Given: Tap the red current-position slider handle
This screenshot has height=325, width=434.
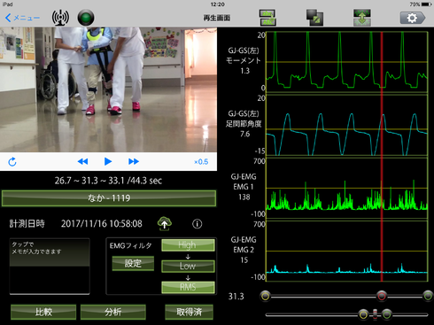Looking at the screenshot, I should pos(382,296).
